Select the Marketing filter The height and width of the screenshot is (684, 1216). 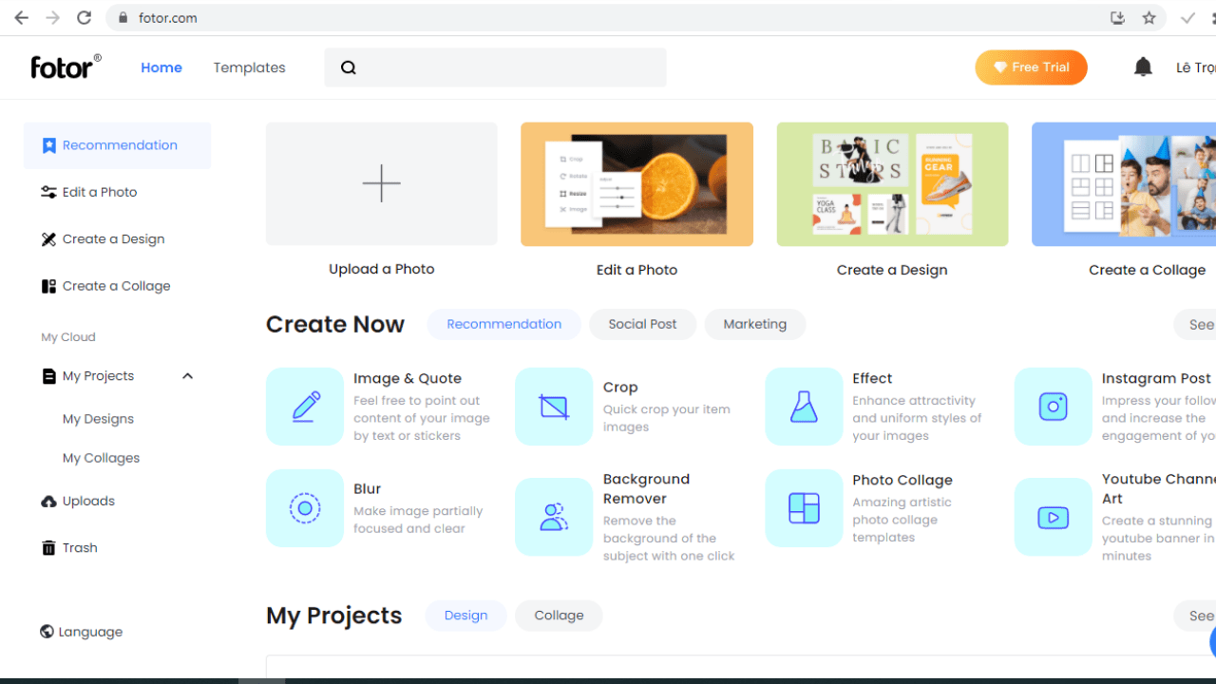[x=754, y=324]
